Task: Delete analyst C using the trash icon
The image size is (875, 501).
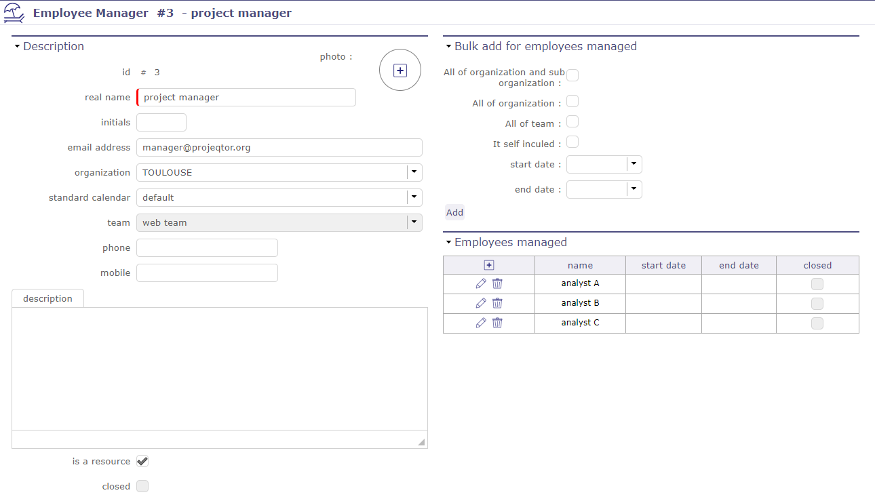Action: coord(497,323)
